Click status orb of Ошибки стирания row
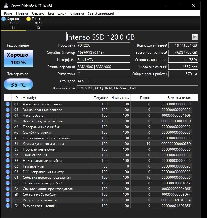Viewport: 207px width, 218px height. tap(8, 132)
